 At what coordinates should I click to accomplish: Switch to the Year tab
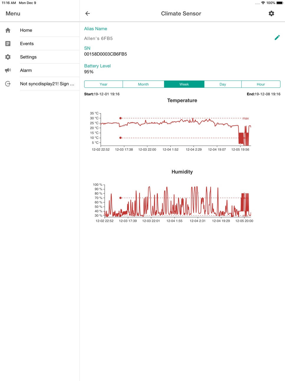103,84
